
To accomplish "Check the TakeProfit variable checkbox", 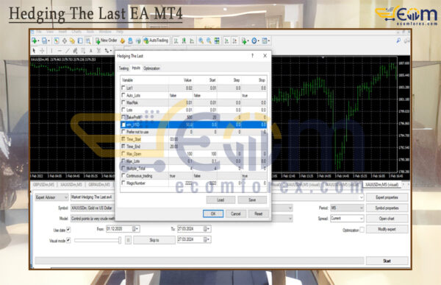I will pyautogui.click(x=123, y=117).
